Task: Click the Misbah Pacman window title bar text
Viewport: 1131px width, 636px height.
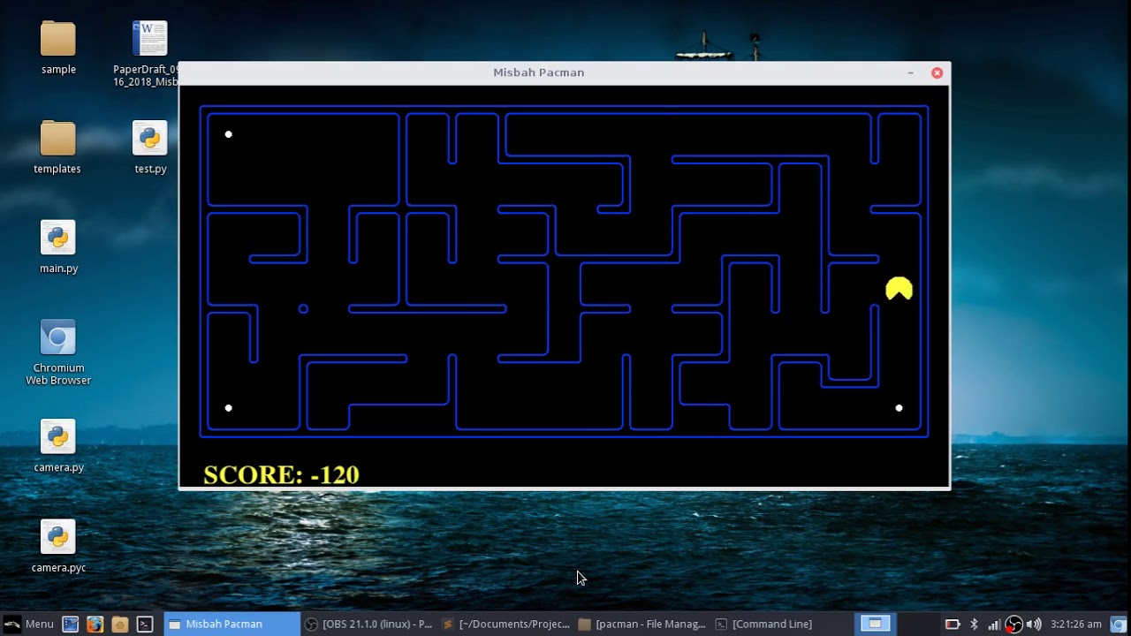Action: [538, 72]
